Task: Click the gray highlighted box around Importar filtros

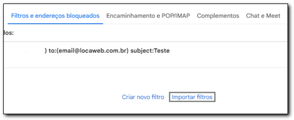Action: pos(192,97)
